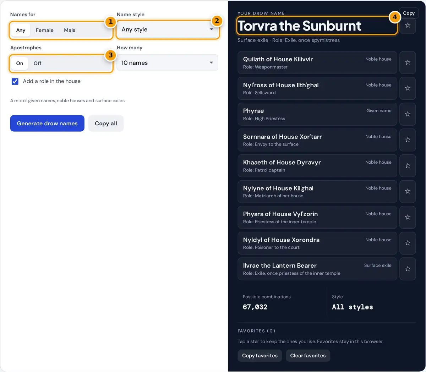The height and width of the screenshot is (372, 426).
Task: Favorite the main name Torvra the Sunburnt
Action: [408, 26]
